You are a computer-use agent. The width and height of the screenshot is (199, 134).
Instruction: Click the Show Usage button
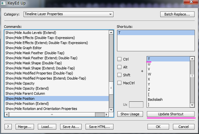pos(130,114)
